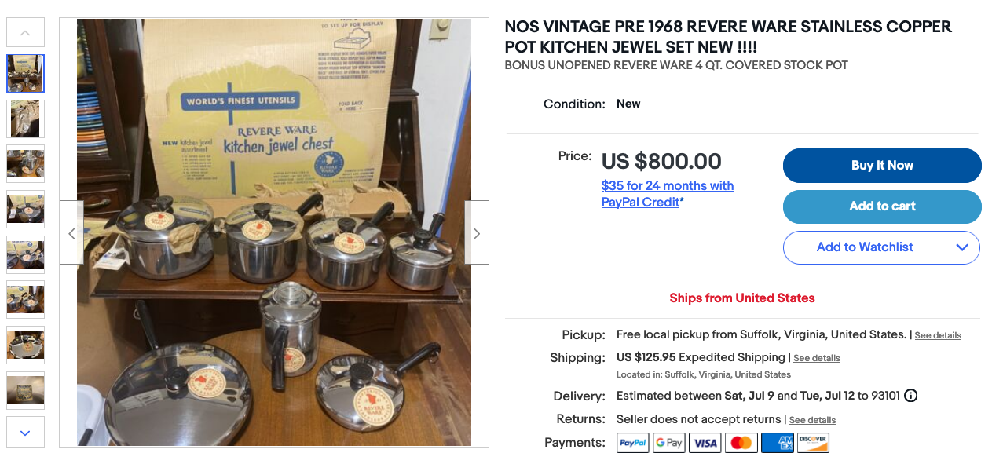Click the Mastercard payment icon
The image size is (992, 464).
point(741,442)
